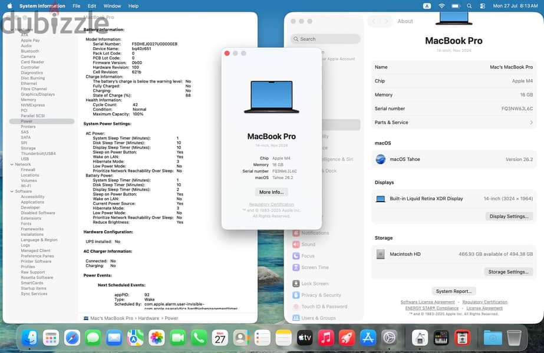
Task: Select Memory in System Information sidebar
Action: click(28, 100)
